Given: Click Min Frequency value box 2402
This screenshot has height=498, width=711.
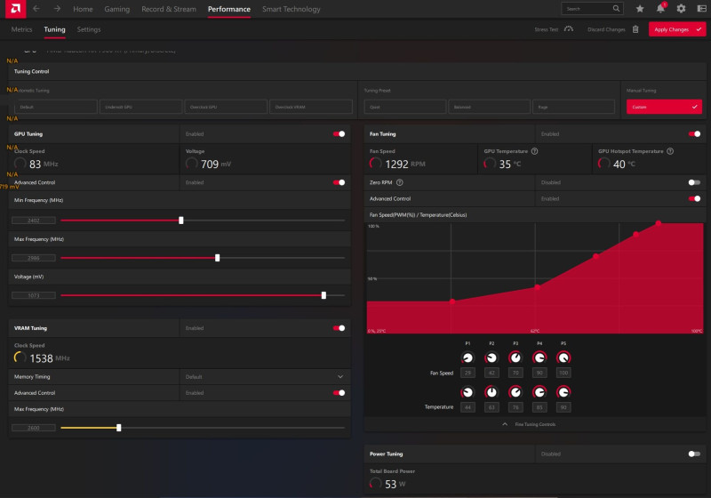Looking at the screenshot, I should (x=34, y=221).
